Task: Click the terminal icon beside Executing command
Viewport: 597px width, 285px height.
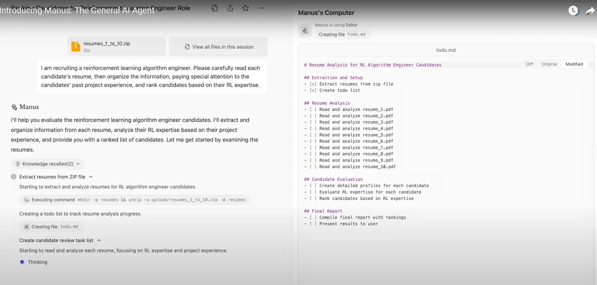Action: click(x=26, y=200)
